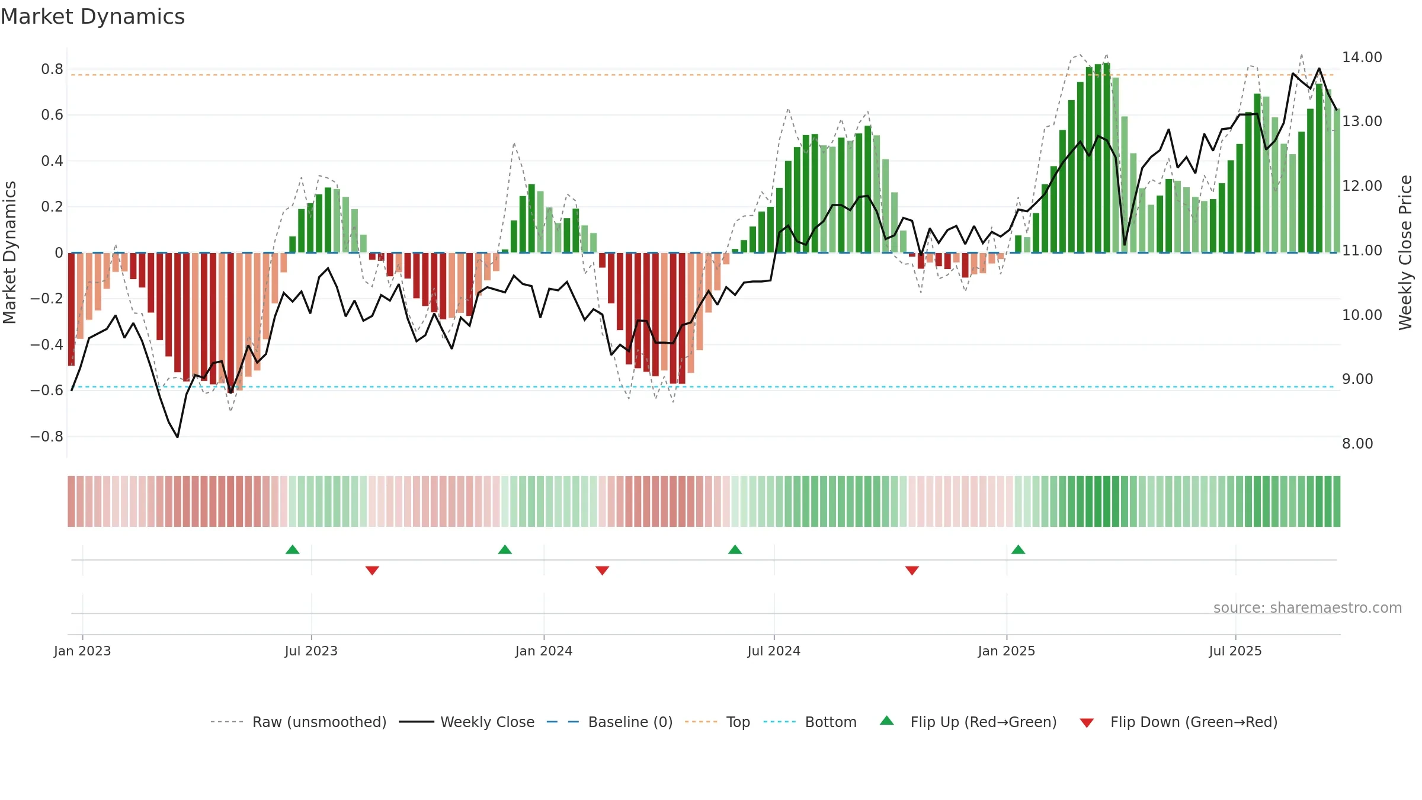
Task: Select the flip-down marker after Jan 2024
Action: (602, 571)
